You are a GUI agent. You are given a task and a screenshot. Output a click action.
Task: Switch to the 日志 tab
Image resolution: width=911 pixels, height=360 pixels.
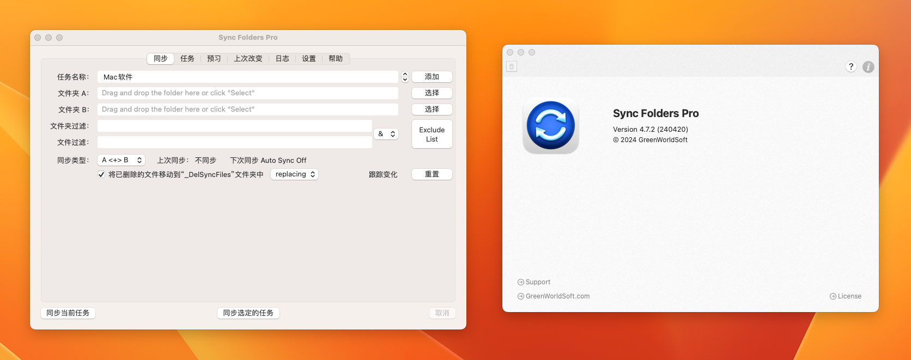point(282,58)
